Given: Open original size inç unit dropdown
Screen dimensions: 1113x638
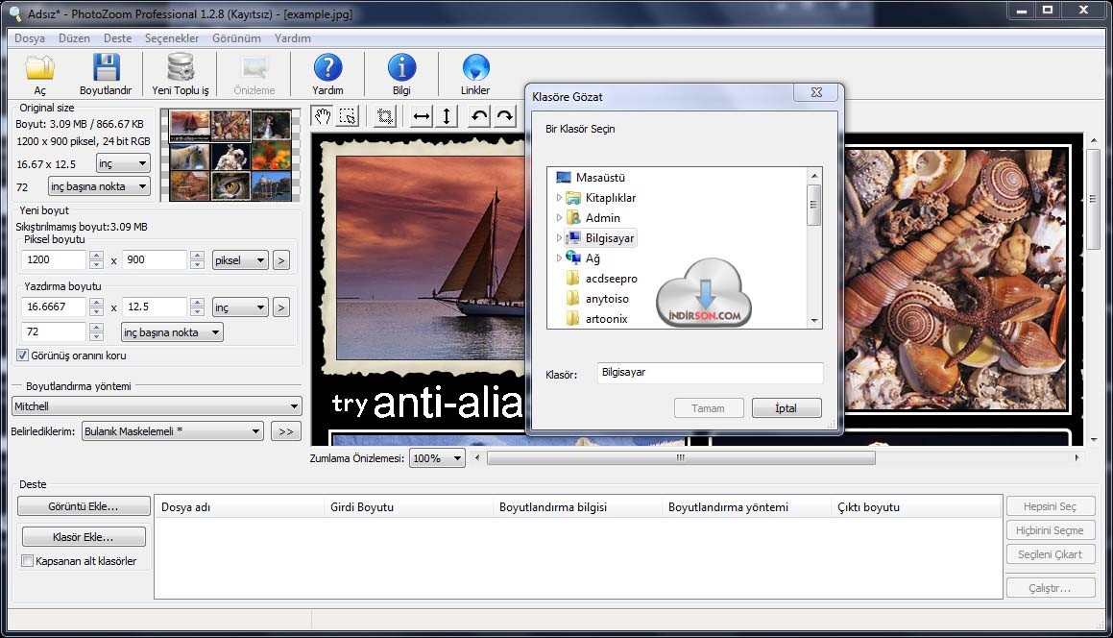Looking at the screenshot, I should (x=123, y=163).
